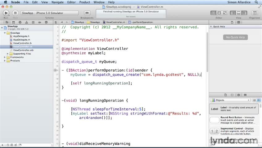
Task: Click the breakpoint marker at performOperation
Action: (55, 70)
